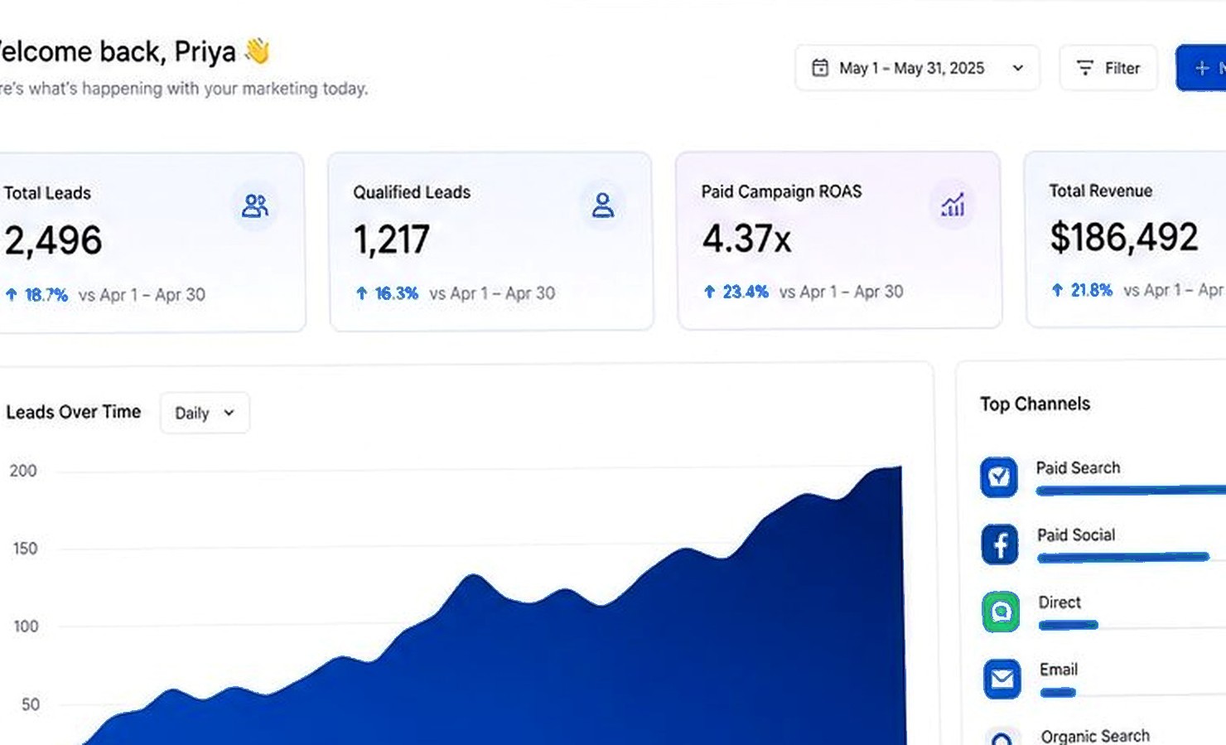Viewport: 1226px width, 745px height.
Task: Click the Paid Social progress bar
Action: 1123,558
